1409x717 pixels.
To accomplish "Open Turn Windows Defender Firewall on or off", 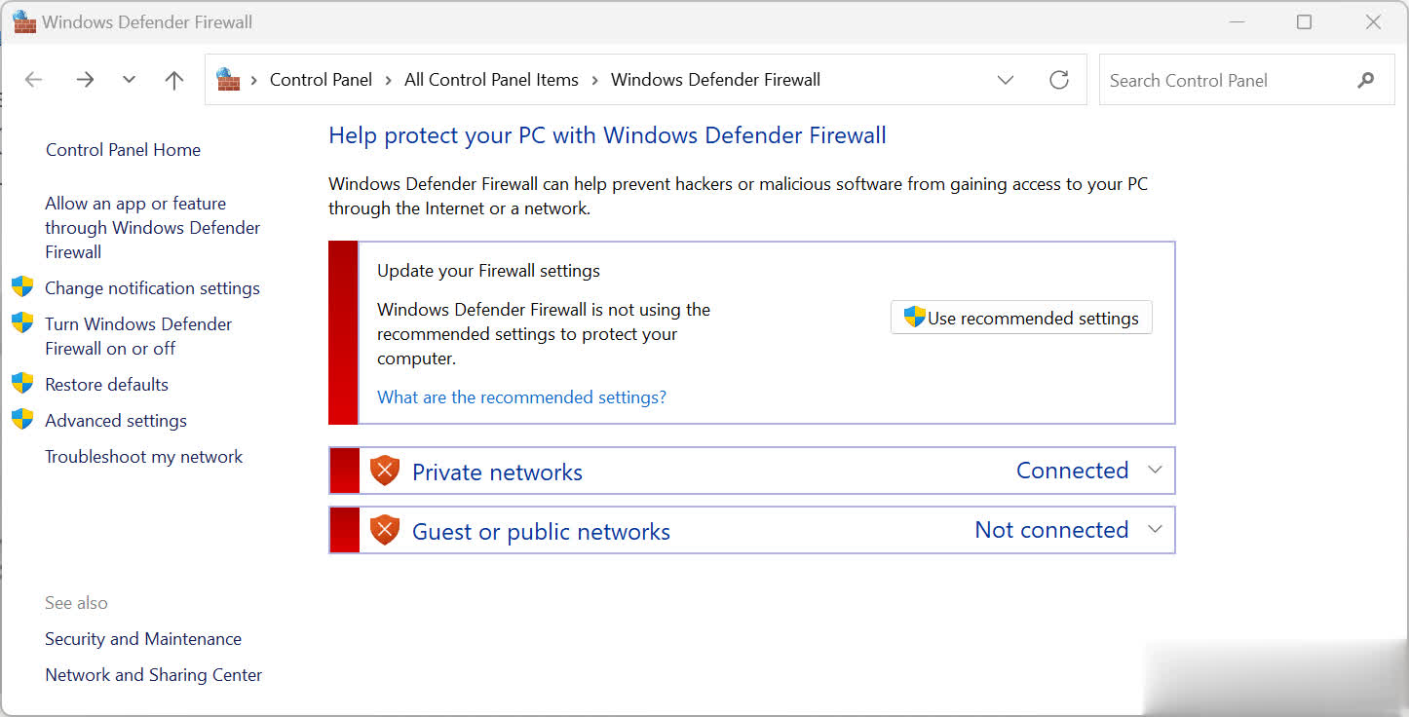I will tap(138, 336).
